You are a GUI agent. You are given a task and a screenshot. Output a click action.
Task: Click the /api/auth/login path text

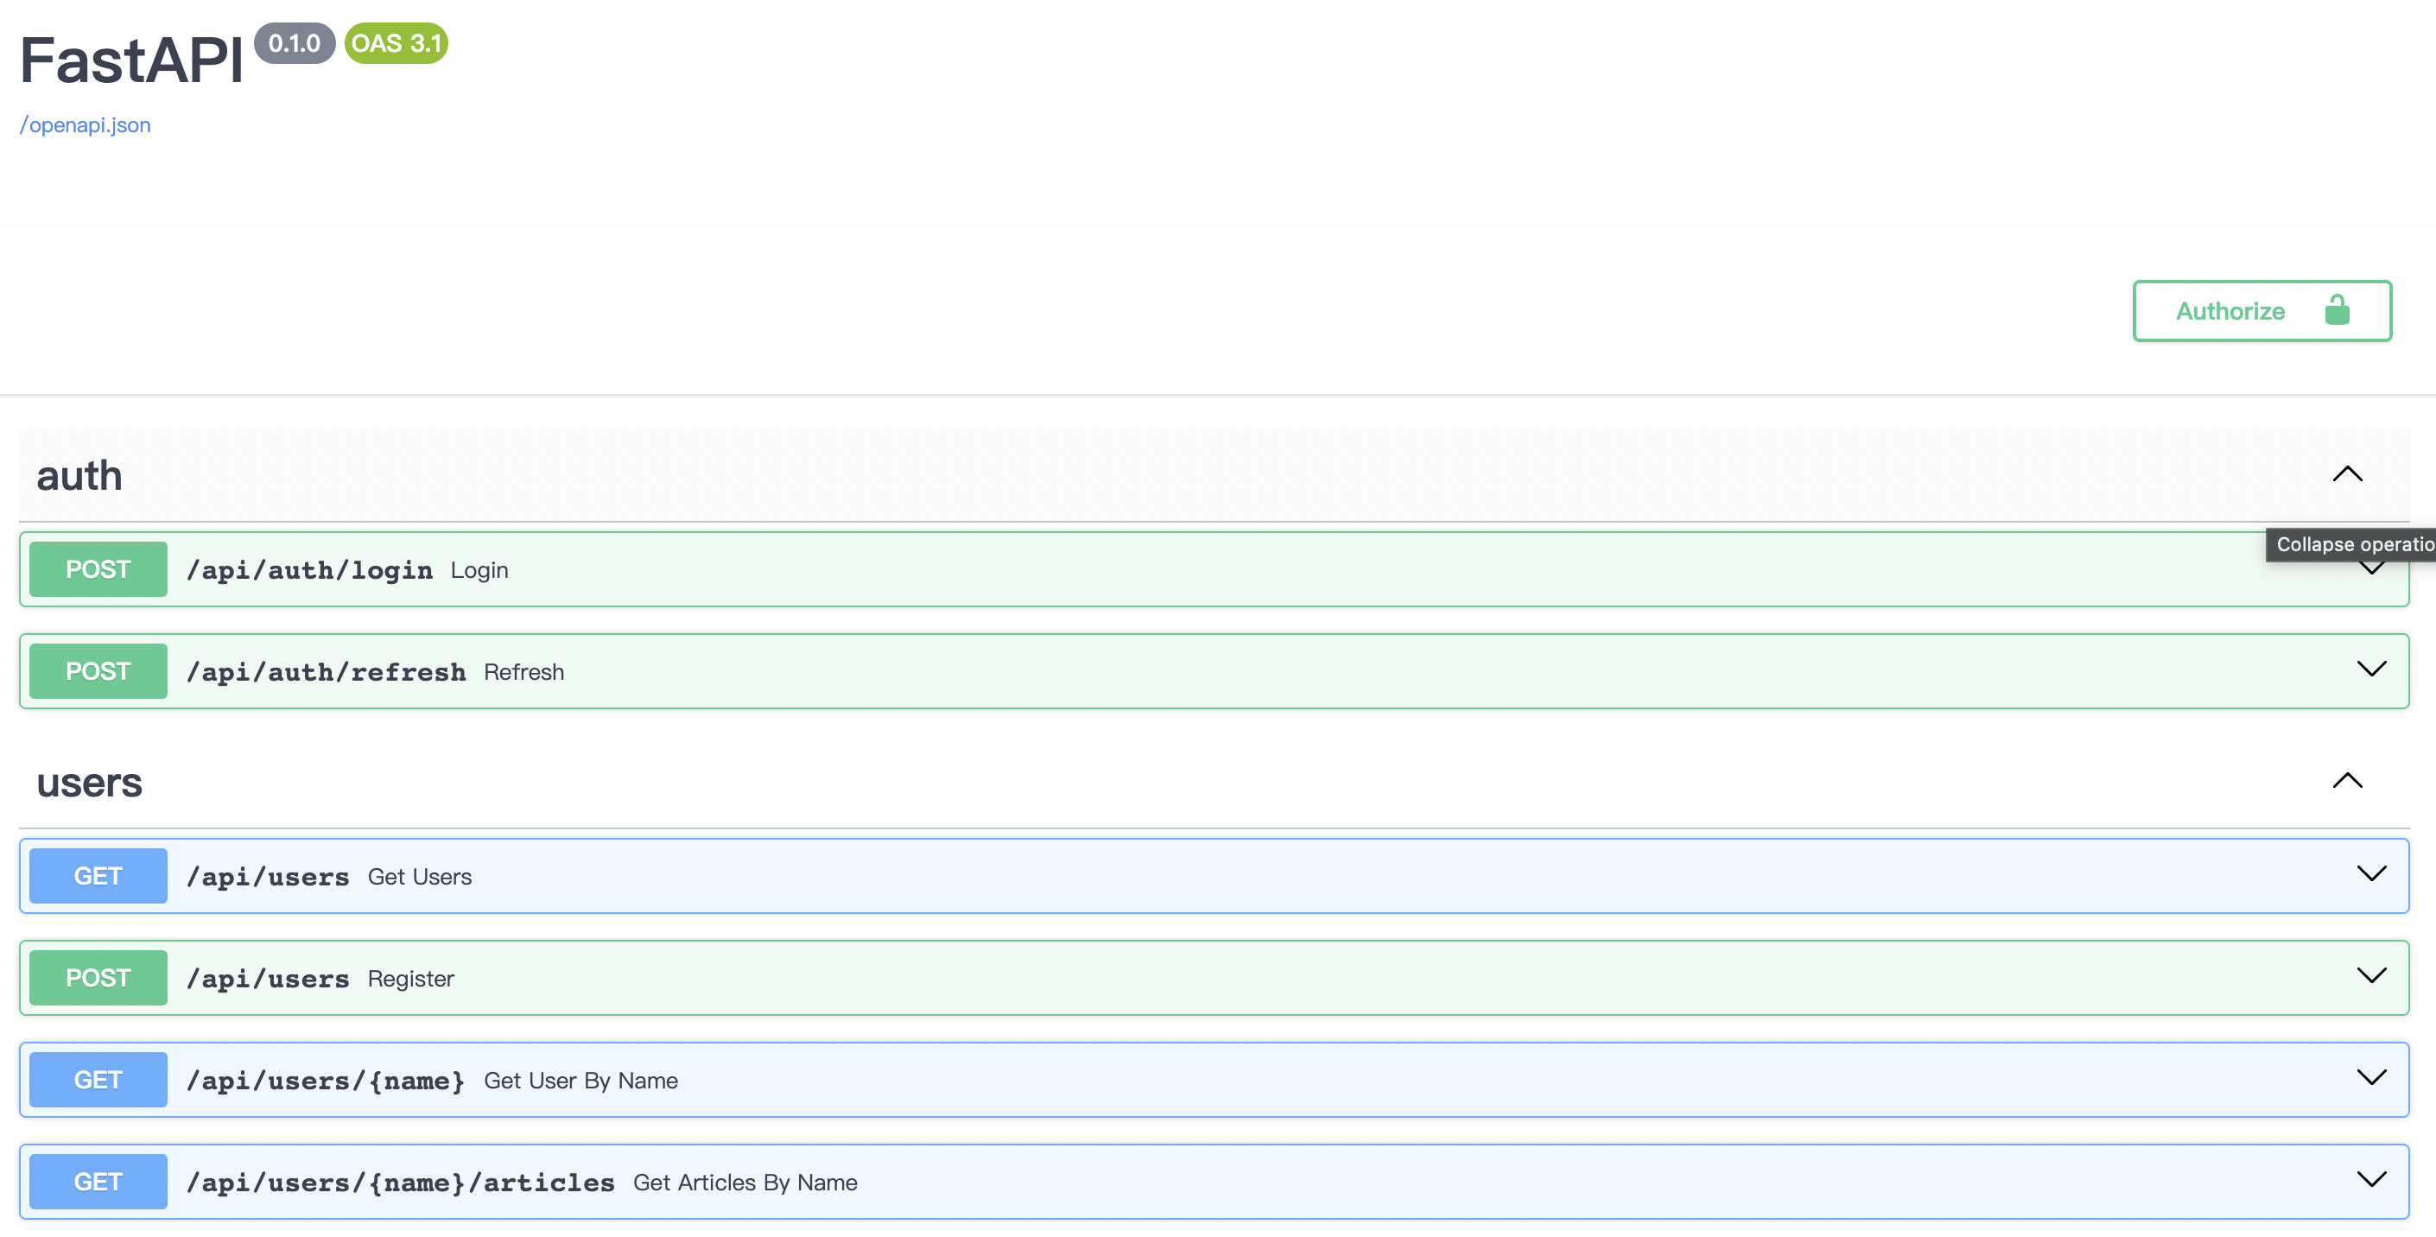[309, 570]
